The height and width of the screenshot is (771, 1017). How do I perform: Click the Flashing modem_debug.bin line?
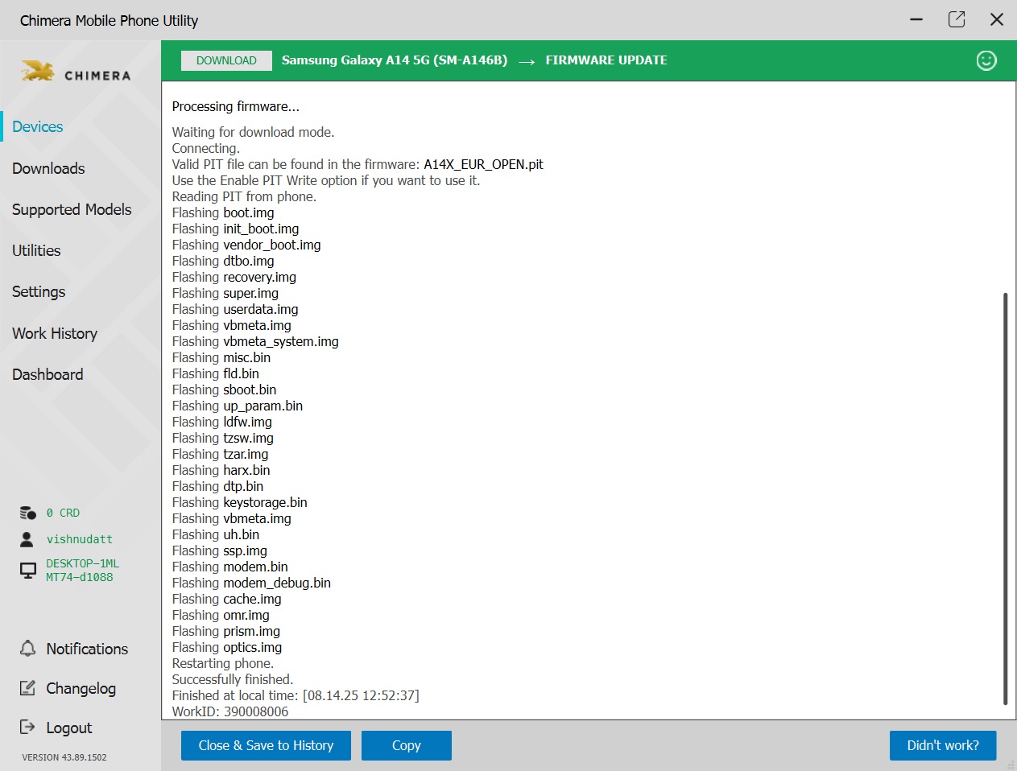[x=251, y=583]
